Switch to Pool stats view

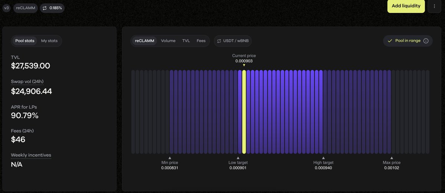pyautogui.click(x=25, y=41)
